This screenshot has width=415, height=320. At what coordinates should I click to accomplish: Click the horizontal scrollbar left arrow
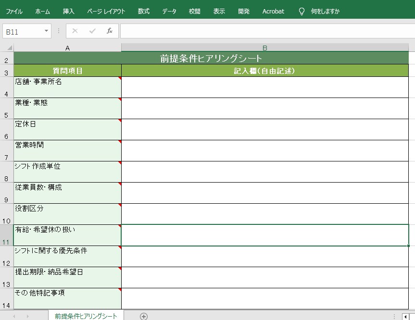pyautogui.click(x=405, y=317)
